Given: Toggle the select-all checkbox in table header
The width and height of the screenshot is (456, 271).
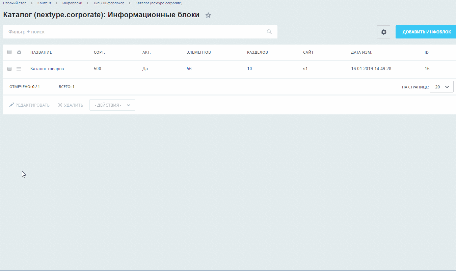Looking at the screenshot, I should click(9, 52).
